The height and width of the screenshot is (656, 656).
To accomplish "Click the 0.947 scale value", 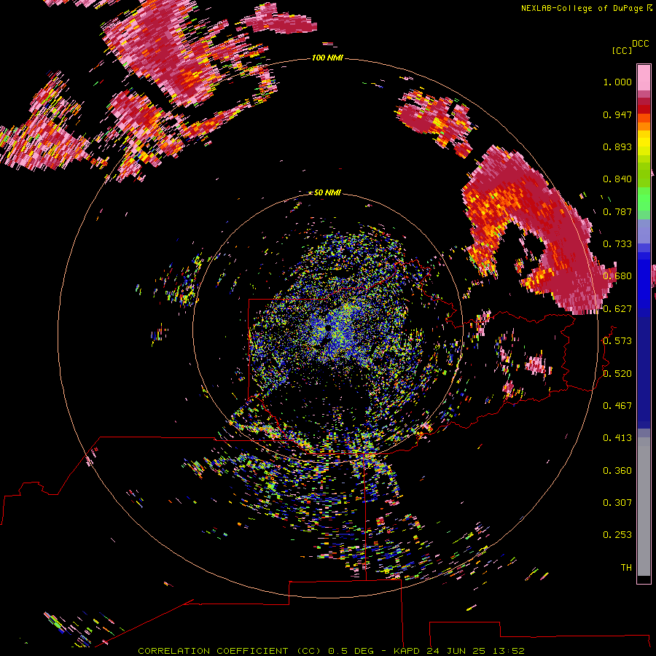I will [x=617, y=114].
